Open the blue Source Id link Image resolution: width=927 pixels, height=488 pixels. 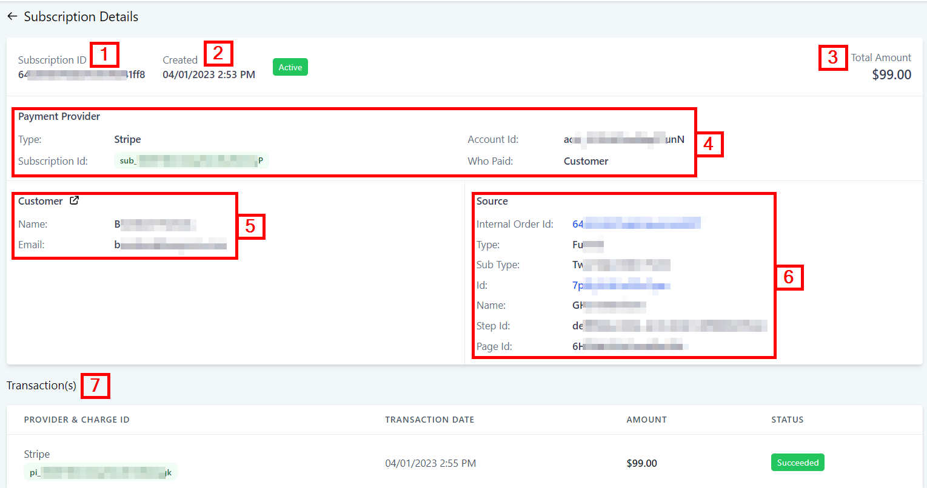tap(621, 285)
